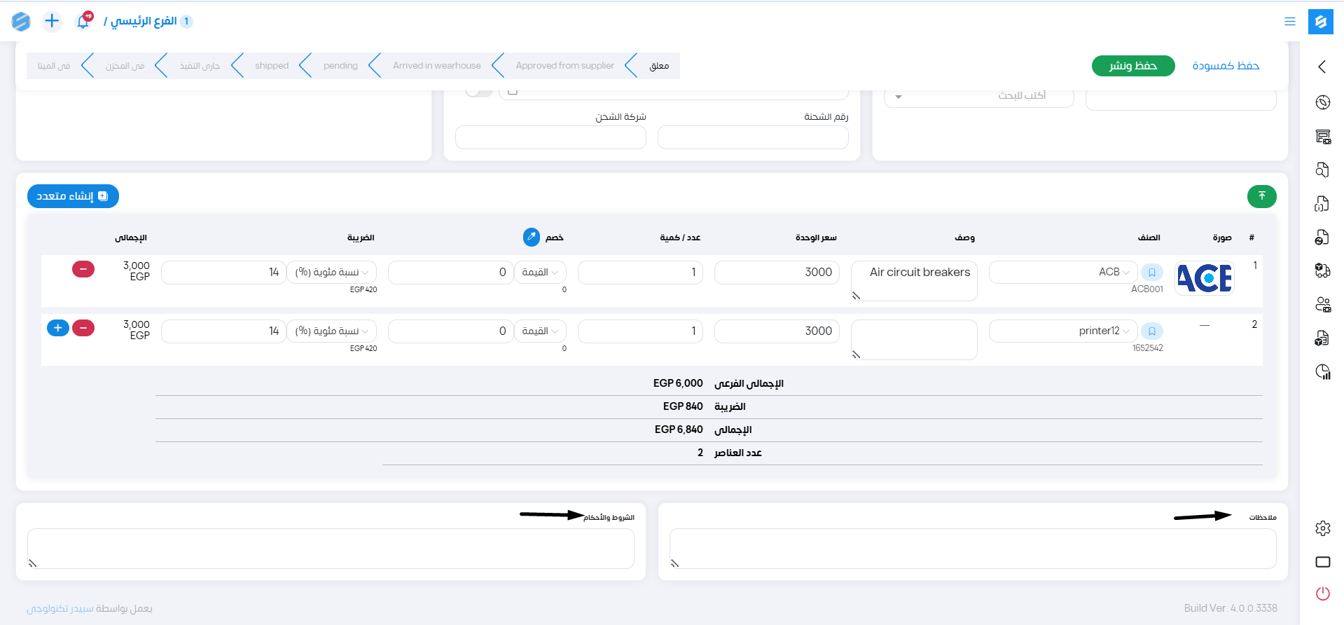Viewport: 1344px width, 625px height.
Task: Open the hamburger menu icon
Action: [1289, 22]
